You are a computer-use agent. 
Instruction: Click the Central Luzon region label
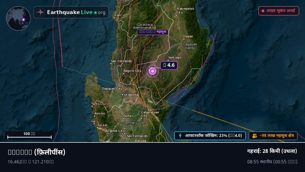pos(134,123)
